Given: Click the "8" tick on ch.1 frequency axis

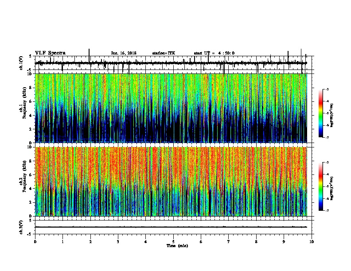Looking at the screenshot, I should click(31, 88).
